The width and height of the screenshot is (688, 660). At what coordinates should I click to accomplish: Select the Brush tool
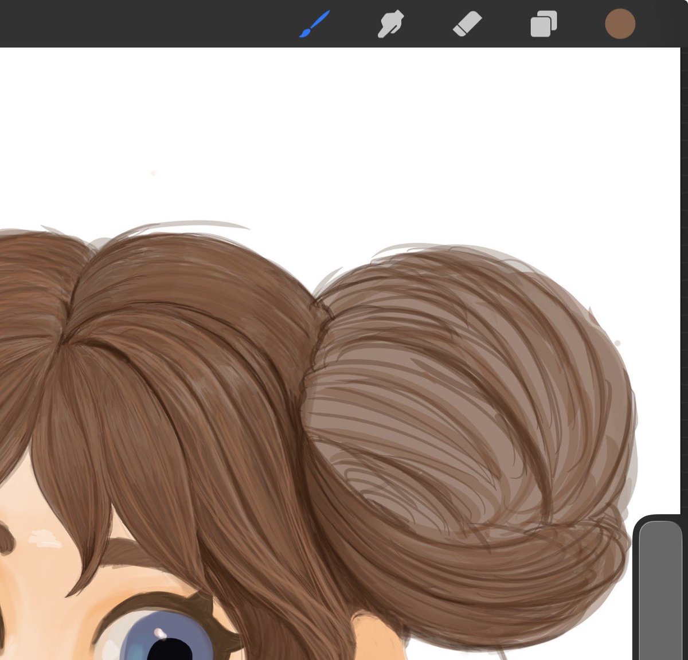(x=314, y=24)
